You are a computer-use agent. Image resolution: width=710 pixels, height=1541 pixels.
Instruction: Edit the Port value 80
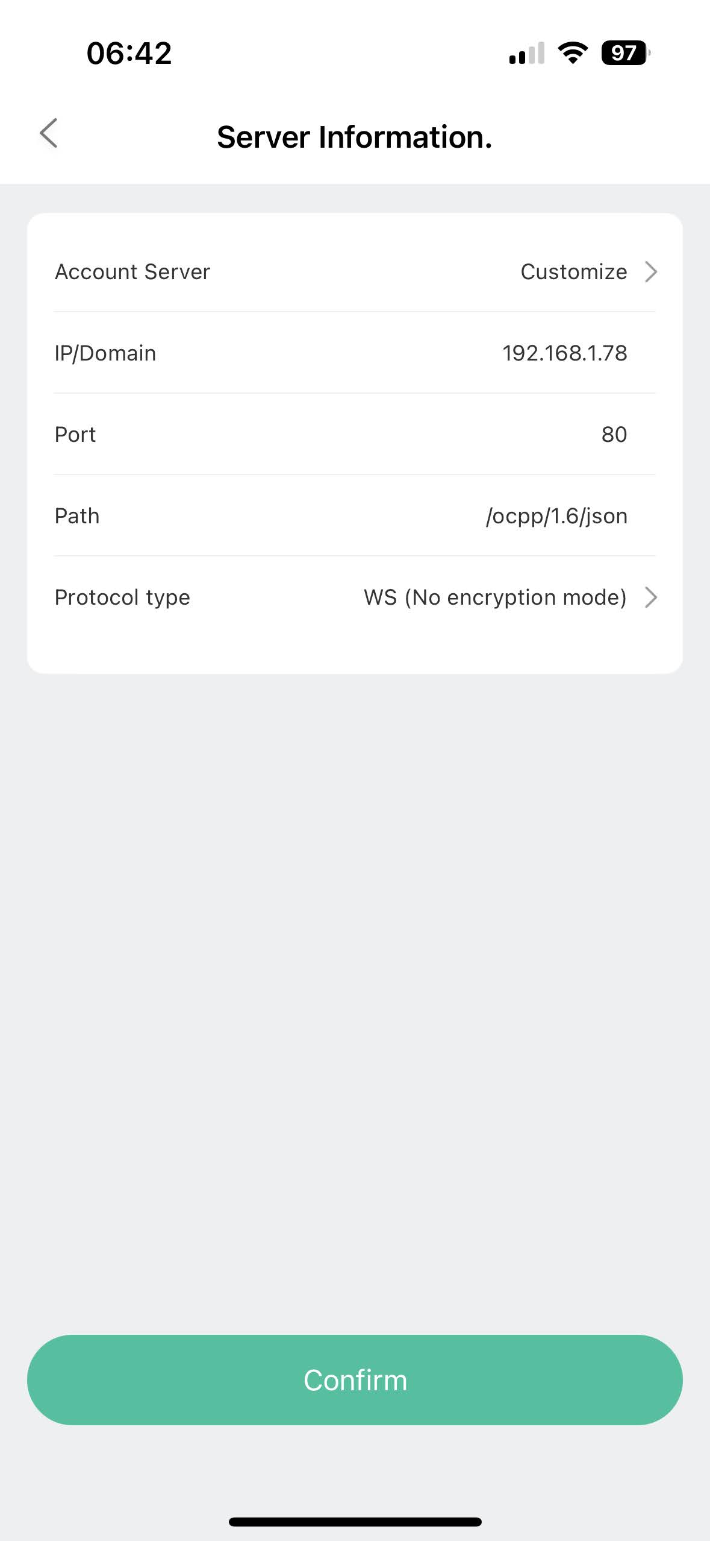[614, 435]
